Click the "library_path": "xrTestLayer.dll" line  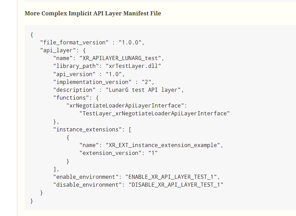pyautogui.click(x=107, y=66)
